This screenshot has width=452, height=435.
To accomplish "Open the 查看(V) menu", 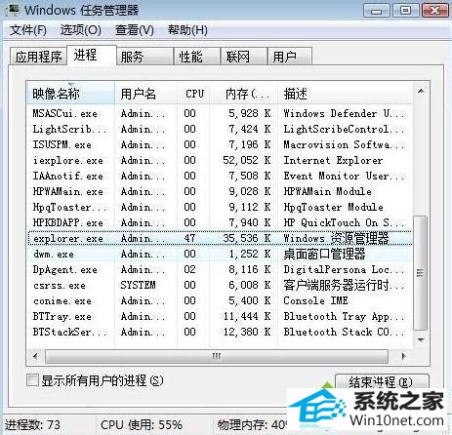I will (x=135, y=30).
